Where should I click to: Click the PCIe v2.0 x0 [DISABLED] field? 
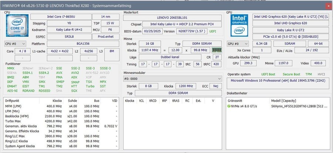pyautogui.click(x=290, y=37)
